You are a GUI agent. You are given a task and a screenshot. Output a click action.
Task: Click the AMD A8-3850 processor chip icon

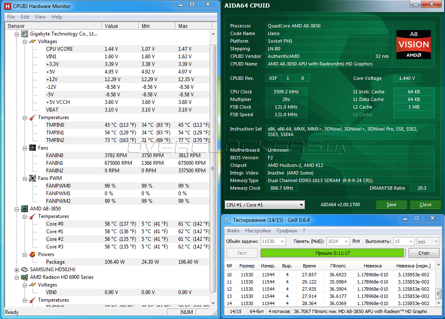coord(25,209)
